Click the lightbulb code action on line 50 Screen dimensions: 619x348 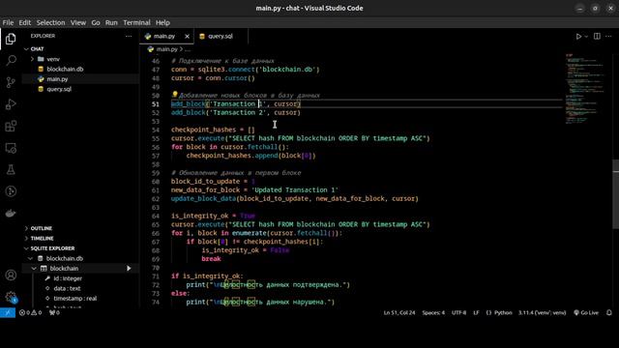[x=174, y=95]
